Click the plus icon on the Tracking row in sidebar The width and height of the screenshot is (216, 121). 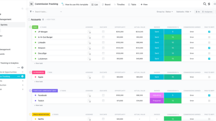[x=22, y=76]
